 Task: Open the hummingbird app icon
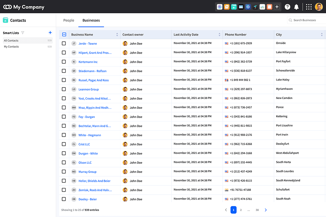255,7
